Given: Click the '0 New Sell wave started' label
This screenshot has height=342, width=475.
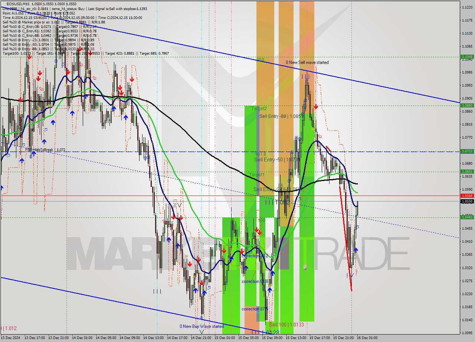Looking at the screenshot, I should tap(307, 62).
